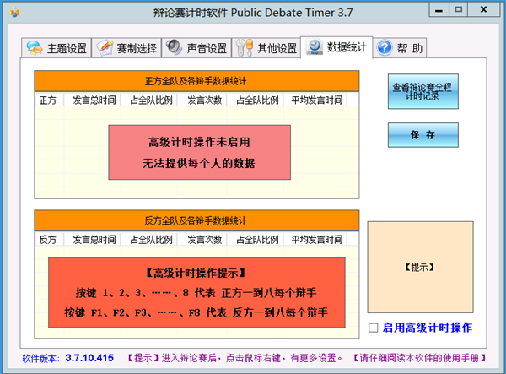Click 发言总时间 column header in 正方 table

point(93,100)
